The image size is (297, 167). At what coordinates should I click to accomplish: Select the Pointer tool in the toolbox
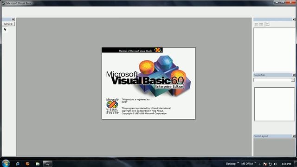pos(5,29)
